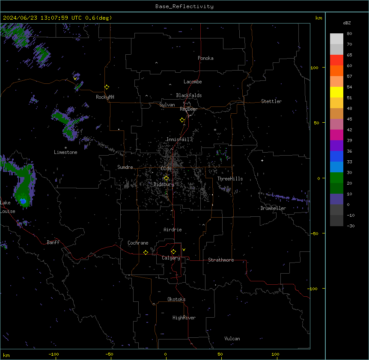
Task: Click the Base_Reflectivity title text
Action: coord(184,6)
